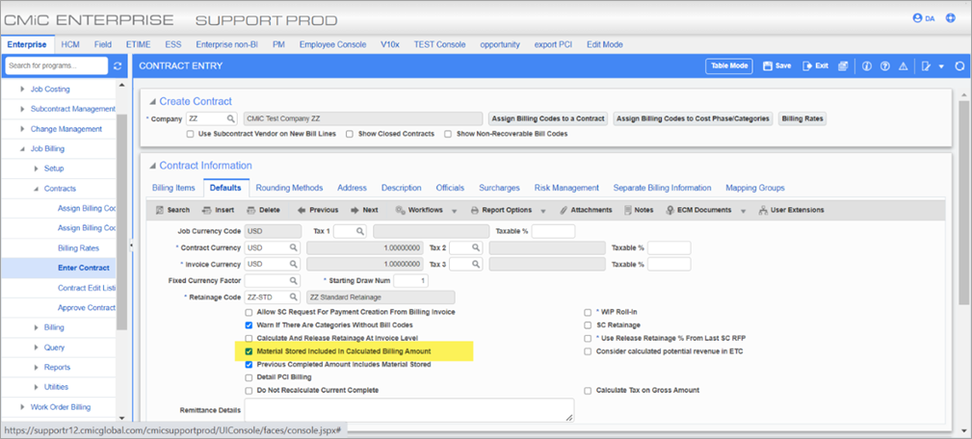Refresh the program search list
Viewport: 972px width, 439px height.
click(118, 65)
